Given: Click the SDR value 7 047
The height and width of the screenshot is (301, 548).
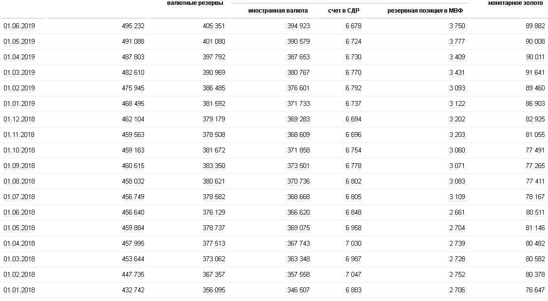Looking at the screenshot, I should 353,275.
